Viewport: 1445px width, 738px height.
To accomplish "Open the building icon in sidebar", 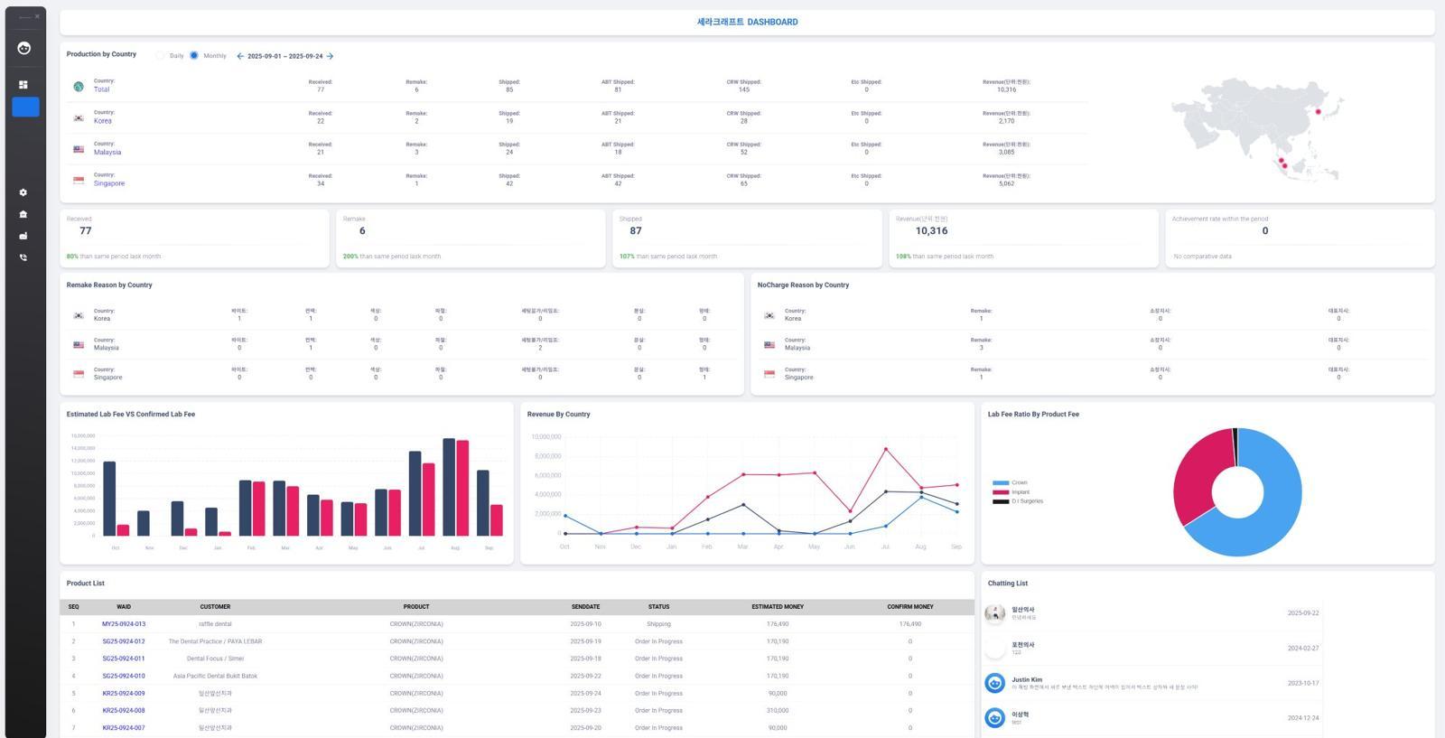I will coord(23,214).
